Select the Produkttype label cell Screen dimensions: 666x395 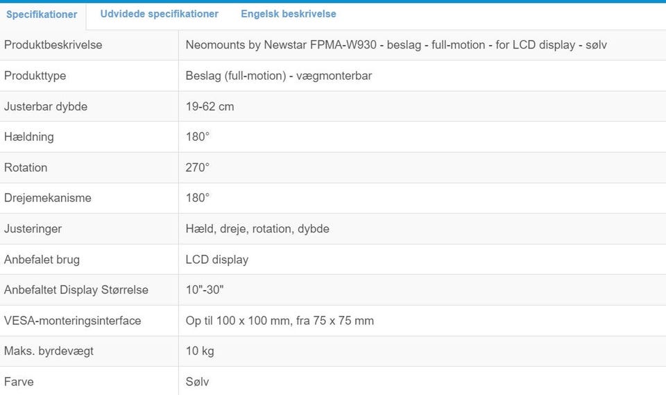click(35, 76)
